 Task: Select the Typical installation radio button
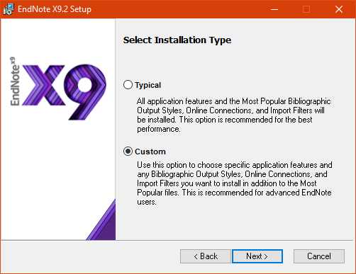128,85
